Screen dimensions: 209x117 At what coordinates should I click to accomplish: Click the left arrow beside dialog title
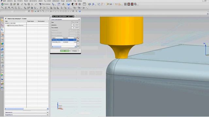coord(51,16)
